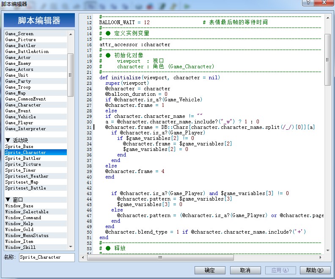Screen dimensions: 335x279
Task: Click the 取消 (Cancel) button
Action: click(x=245, y=270)
